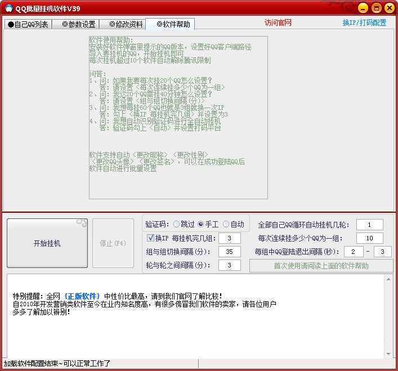Open the 修改资料 tab
The width and height of the screenshot is (398, 371).
(122, 24)
